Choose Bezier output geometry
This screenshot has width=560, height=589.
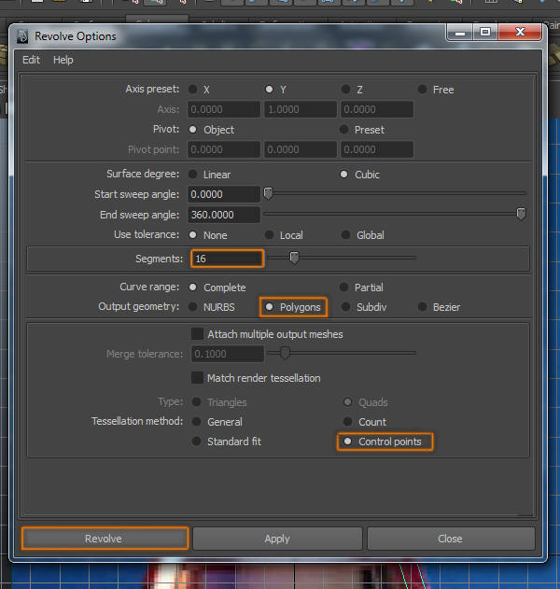pos(423,307)
